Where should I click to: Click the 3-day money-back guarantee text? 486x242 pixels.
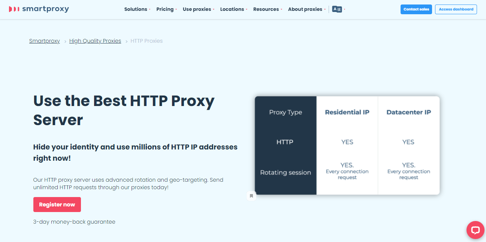coord(74,222)
